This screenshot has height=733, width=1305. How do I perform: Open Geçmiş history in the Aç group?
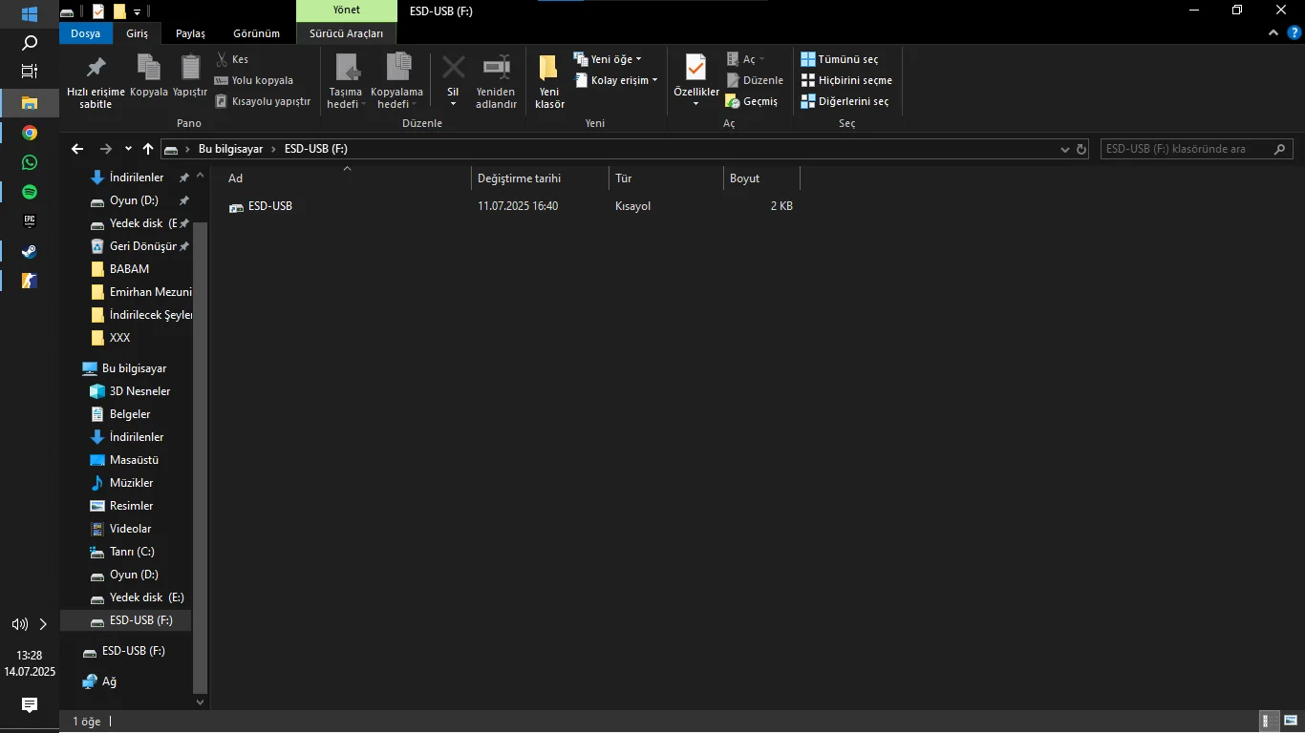point(752,101)
